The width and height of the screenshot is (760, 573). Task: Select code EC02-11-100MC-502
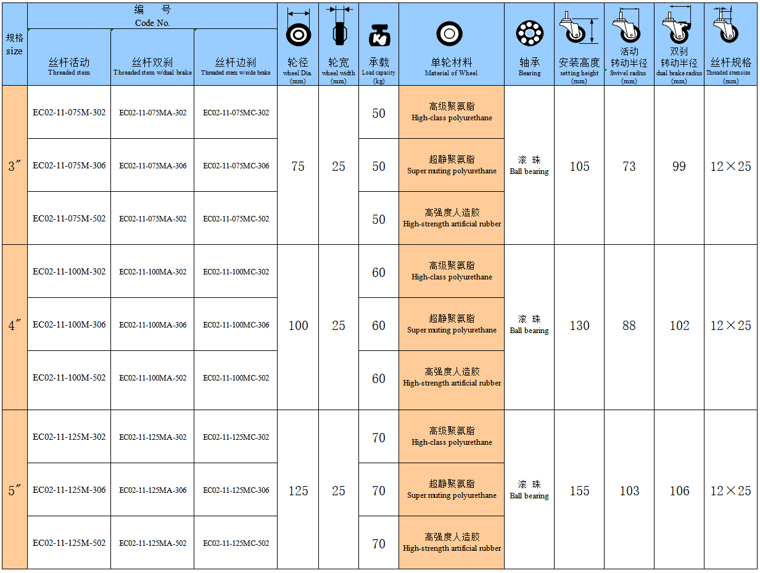point(236,378)
